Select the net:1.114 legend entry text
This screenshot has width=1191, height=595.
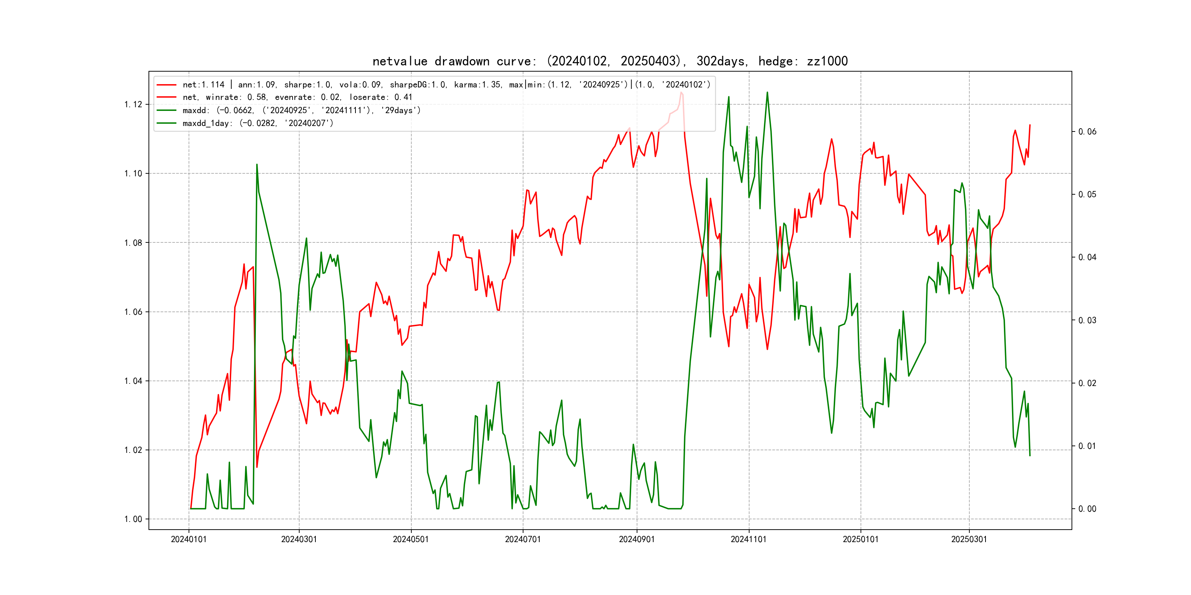446,84
